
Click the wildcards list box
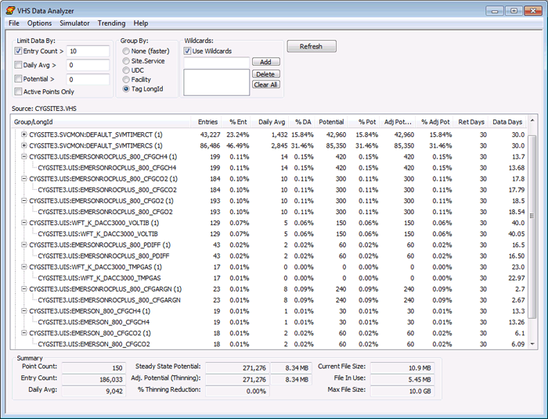click(217, 82)
